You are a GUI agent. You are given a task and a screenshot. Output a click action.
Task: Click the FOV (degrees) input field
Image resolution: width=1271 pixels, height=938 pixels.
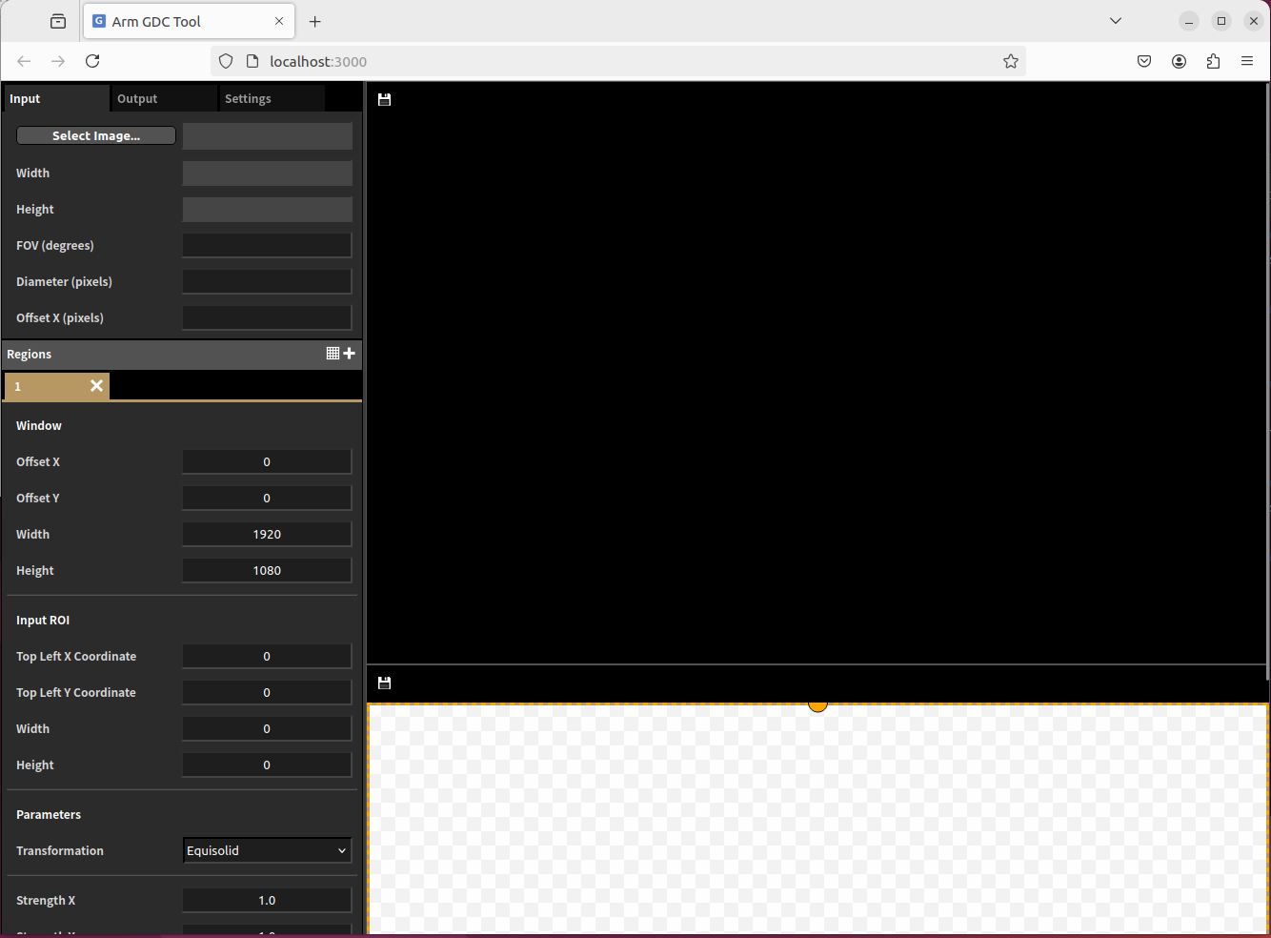point(267,246)
